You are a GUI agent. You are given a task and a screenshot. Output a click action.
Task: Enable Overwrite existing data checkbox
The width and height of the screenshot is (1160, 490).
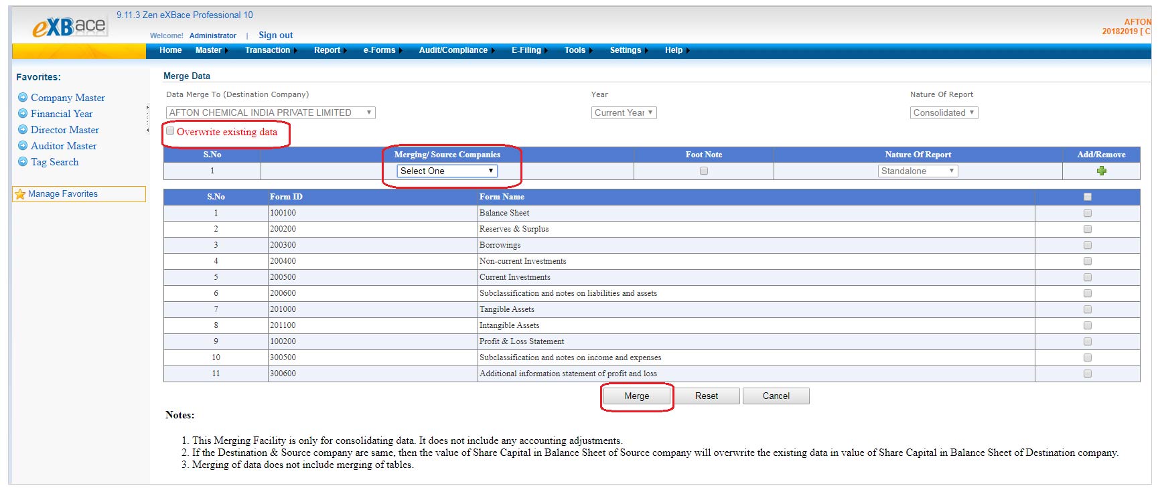[x=170, y=131]
